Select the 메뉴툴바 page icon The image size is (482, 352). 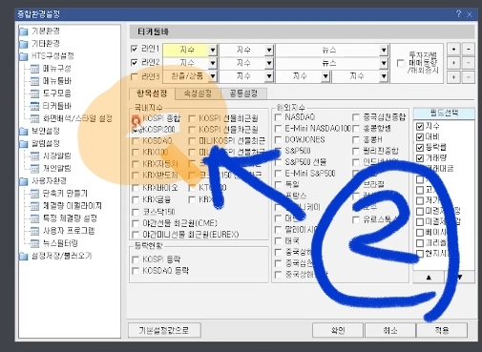coord(34,81)
